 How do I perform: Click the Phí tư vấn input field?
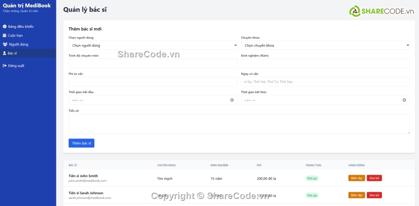pyautogui.click(x=153, y=82)
